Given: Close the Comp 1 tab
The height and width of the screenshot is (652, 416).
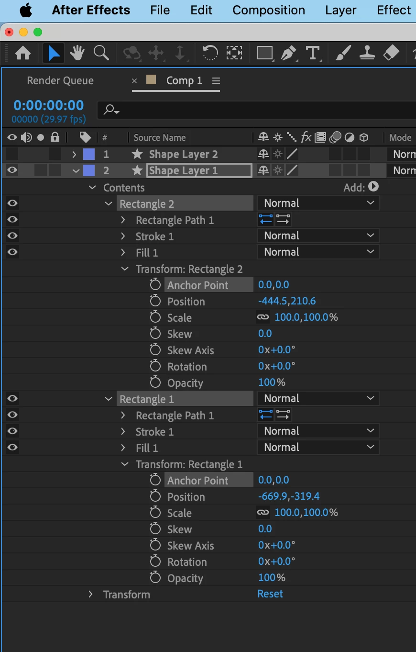Looking at the screenshot, I should 134,81.
